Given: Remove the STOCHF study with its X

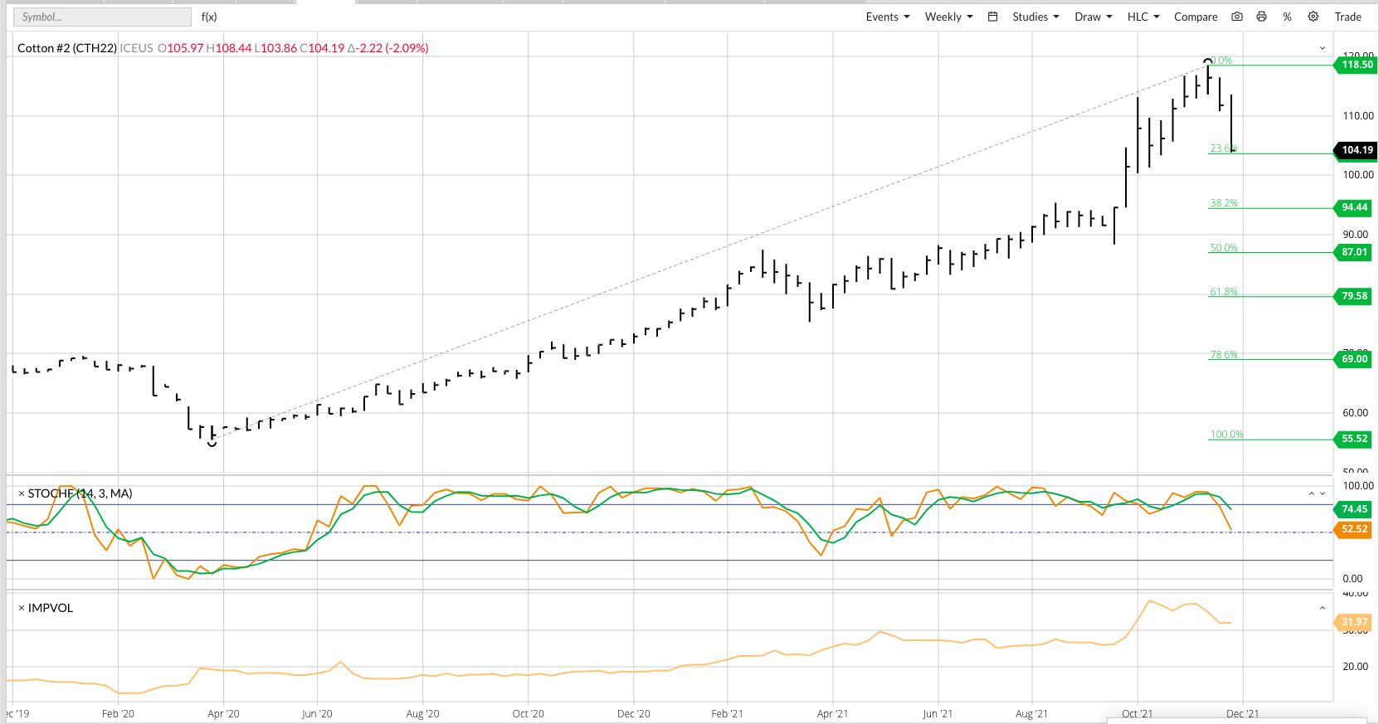Looking at the screenshot, I should tap(22, 493).
